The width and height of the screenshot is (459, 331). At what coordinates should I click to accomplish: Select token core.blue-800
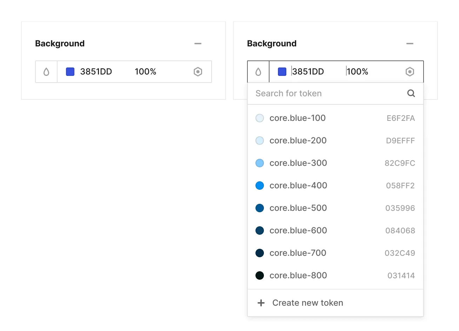click(335, 275)
